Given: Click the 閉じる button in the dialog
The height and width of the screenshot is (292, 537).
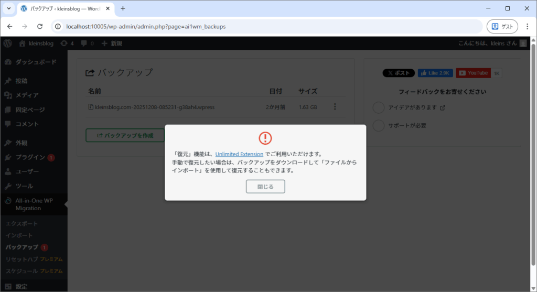Looking at the screenshot, I should 265,187.
